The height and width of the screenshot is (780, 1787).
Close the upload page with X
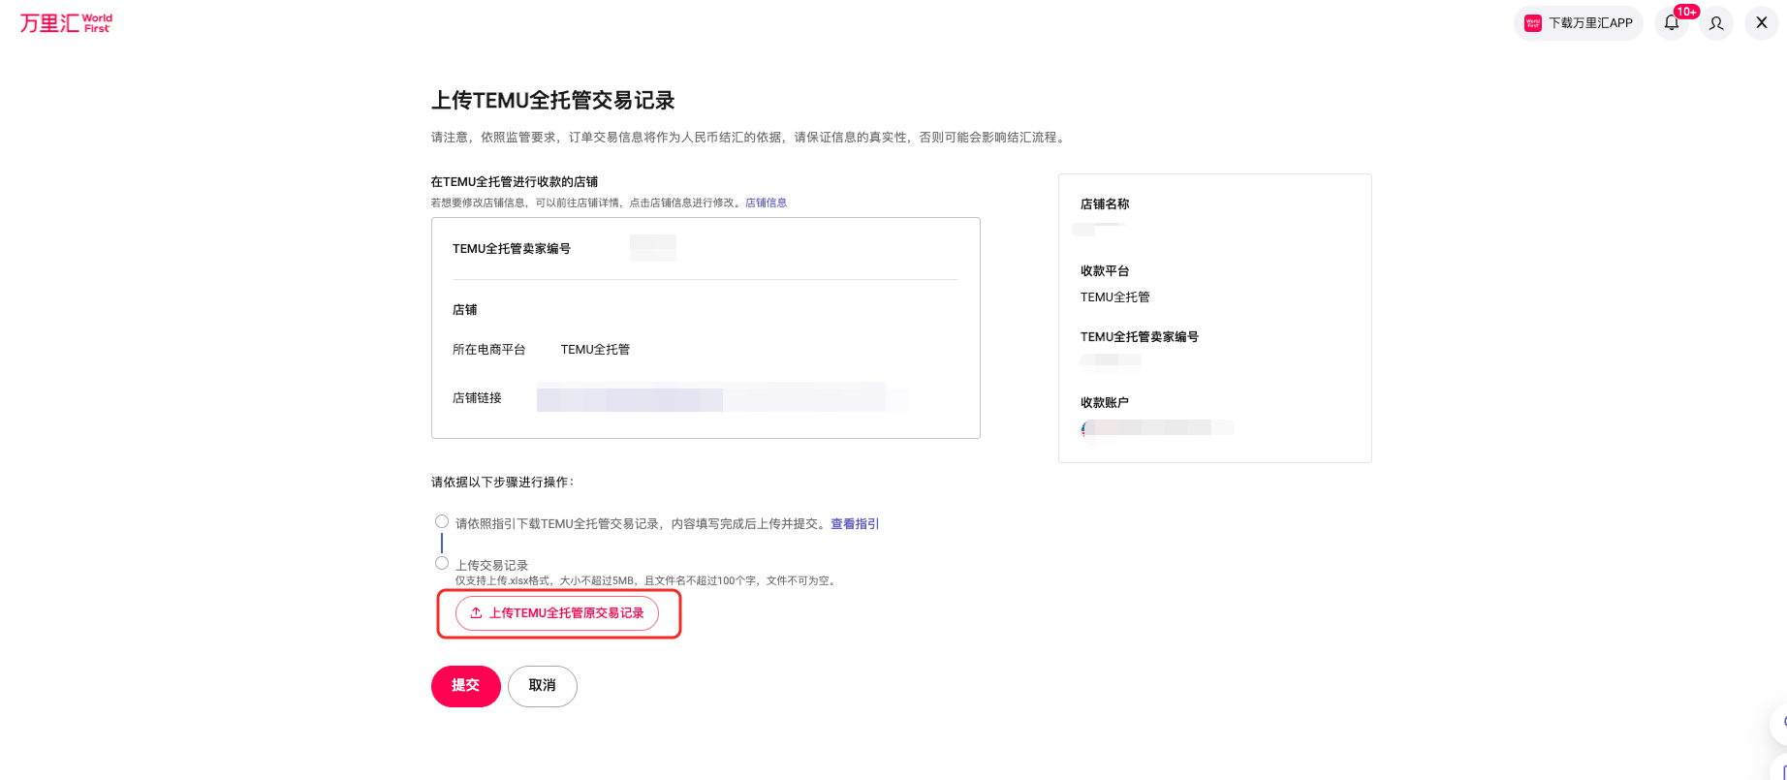(x=1761, y=23)
